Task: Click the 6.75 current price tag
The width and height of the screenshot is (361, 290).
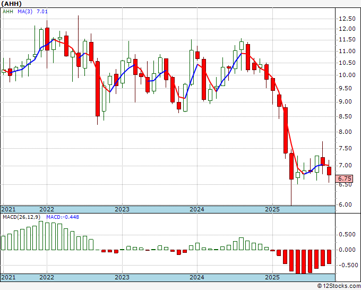Action: point(345,178)
